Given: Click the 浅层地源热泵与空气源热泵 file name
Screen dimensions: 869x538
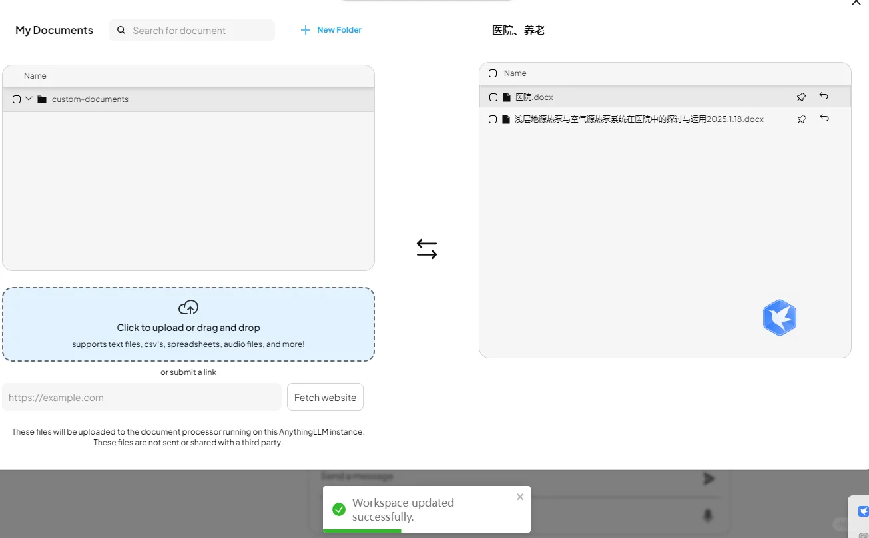Looking at the screenshot, I should [639, 119].
